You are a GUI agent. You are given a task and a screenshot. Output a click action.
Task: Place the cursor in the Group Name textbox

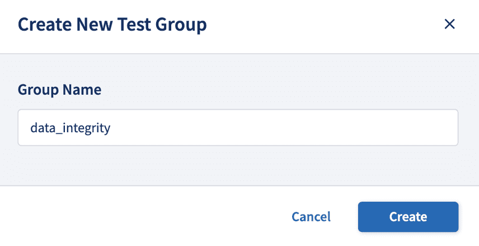coord(238,128)
